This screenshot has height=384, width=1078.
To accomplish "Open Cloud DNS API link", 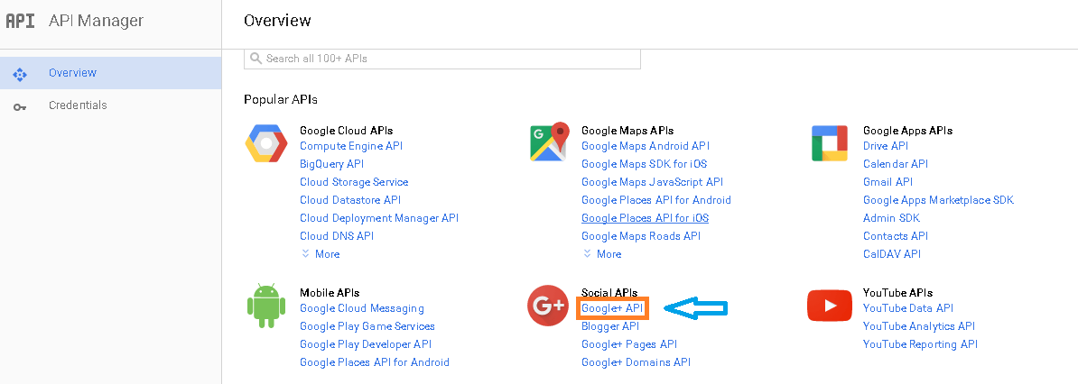I will tap(337, 235).
